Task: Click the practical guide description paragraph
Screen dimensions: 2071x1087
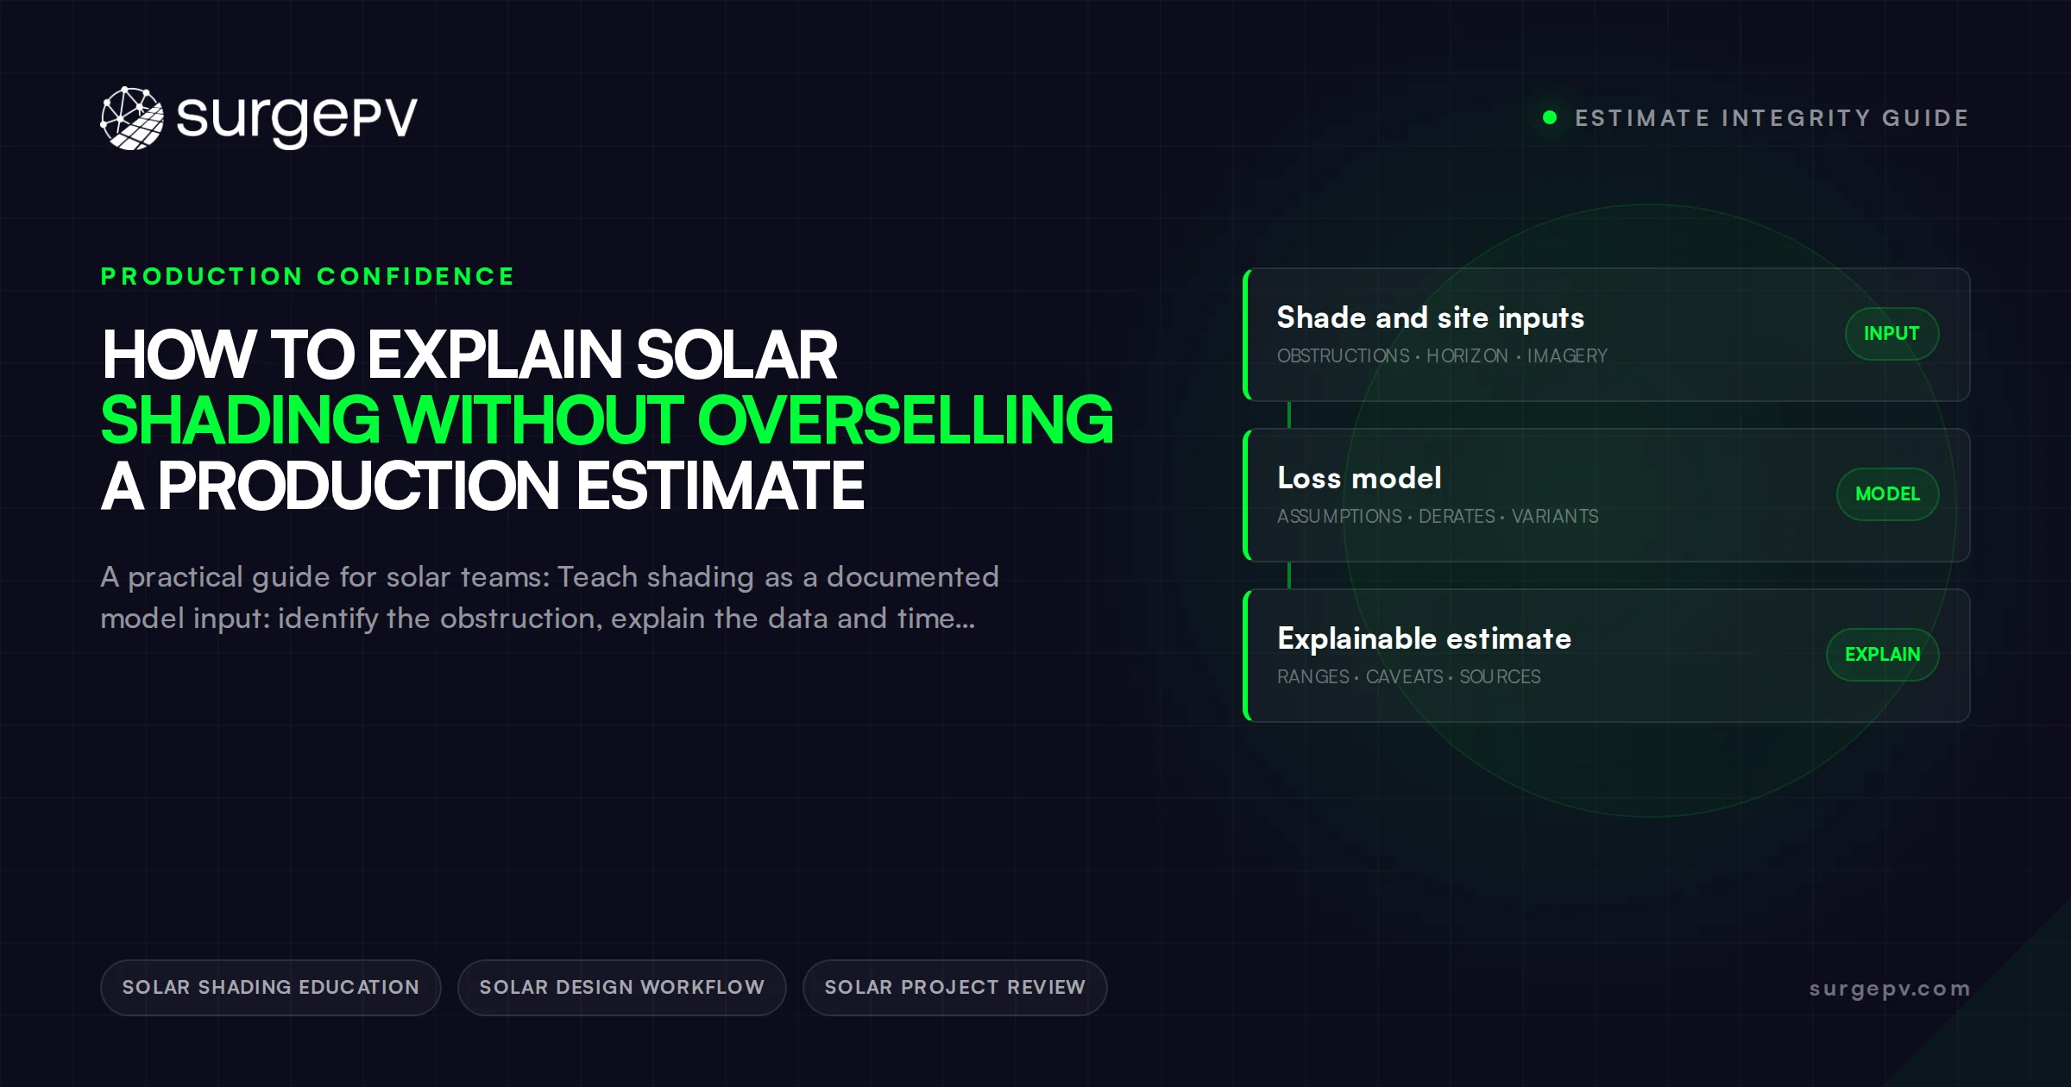Action: click(550, 598)
